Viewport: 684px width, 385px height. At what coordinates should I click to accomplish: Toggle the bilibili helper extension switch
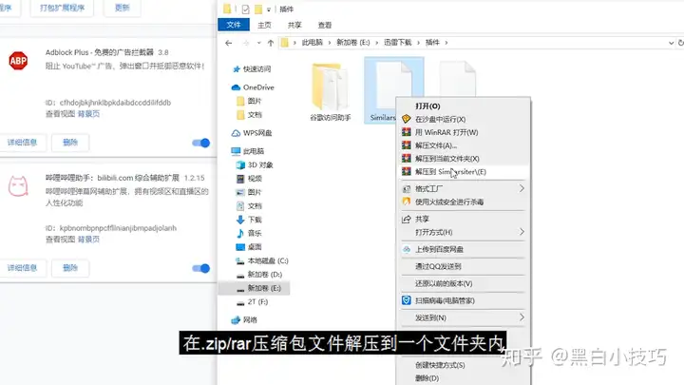tap(201, 268)
